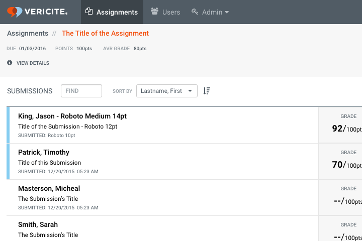
Task: Open Jason King's submission row
Action: coord(72,116)
